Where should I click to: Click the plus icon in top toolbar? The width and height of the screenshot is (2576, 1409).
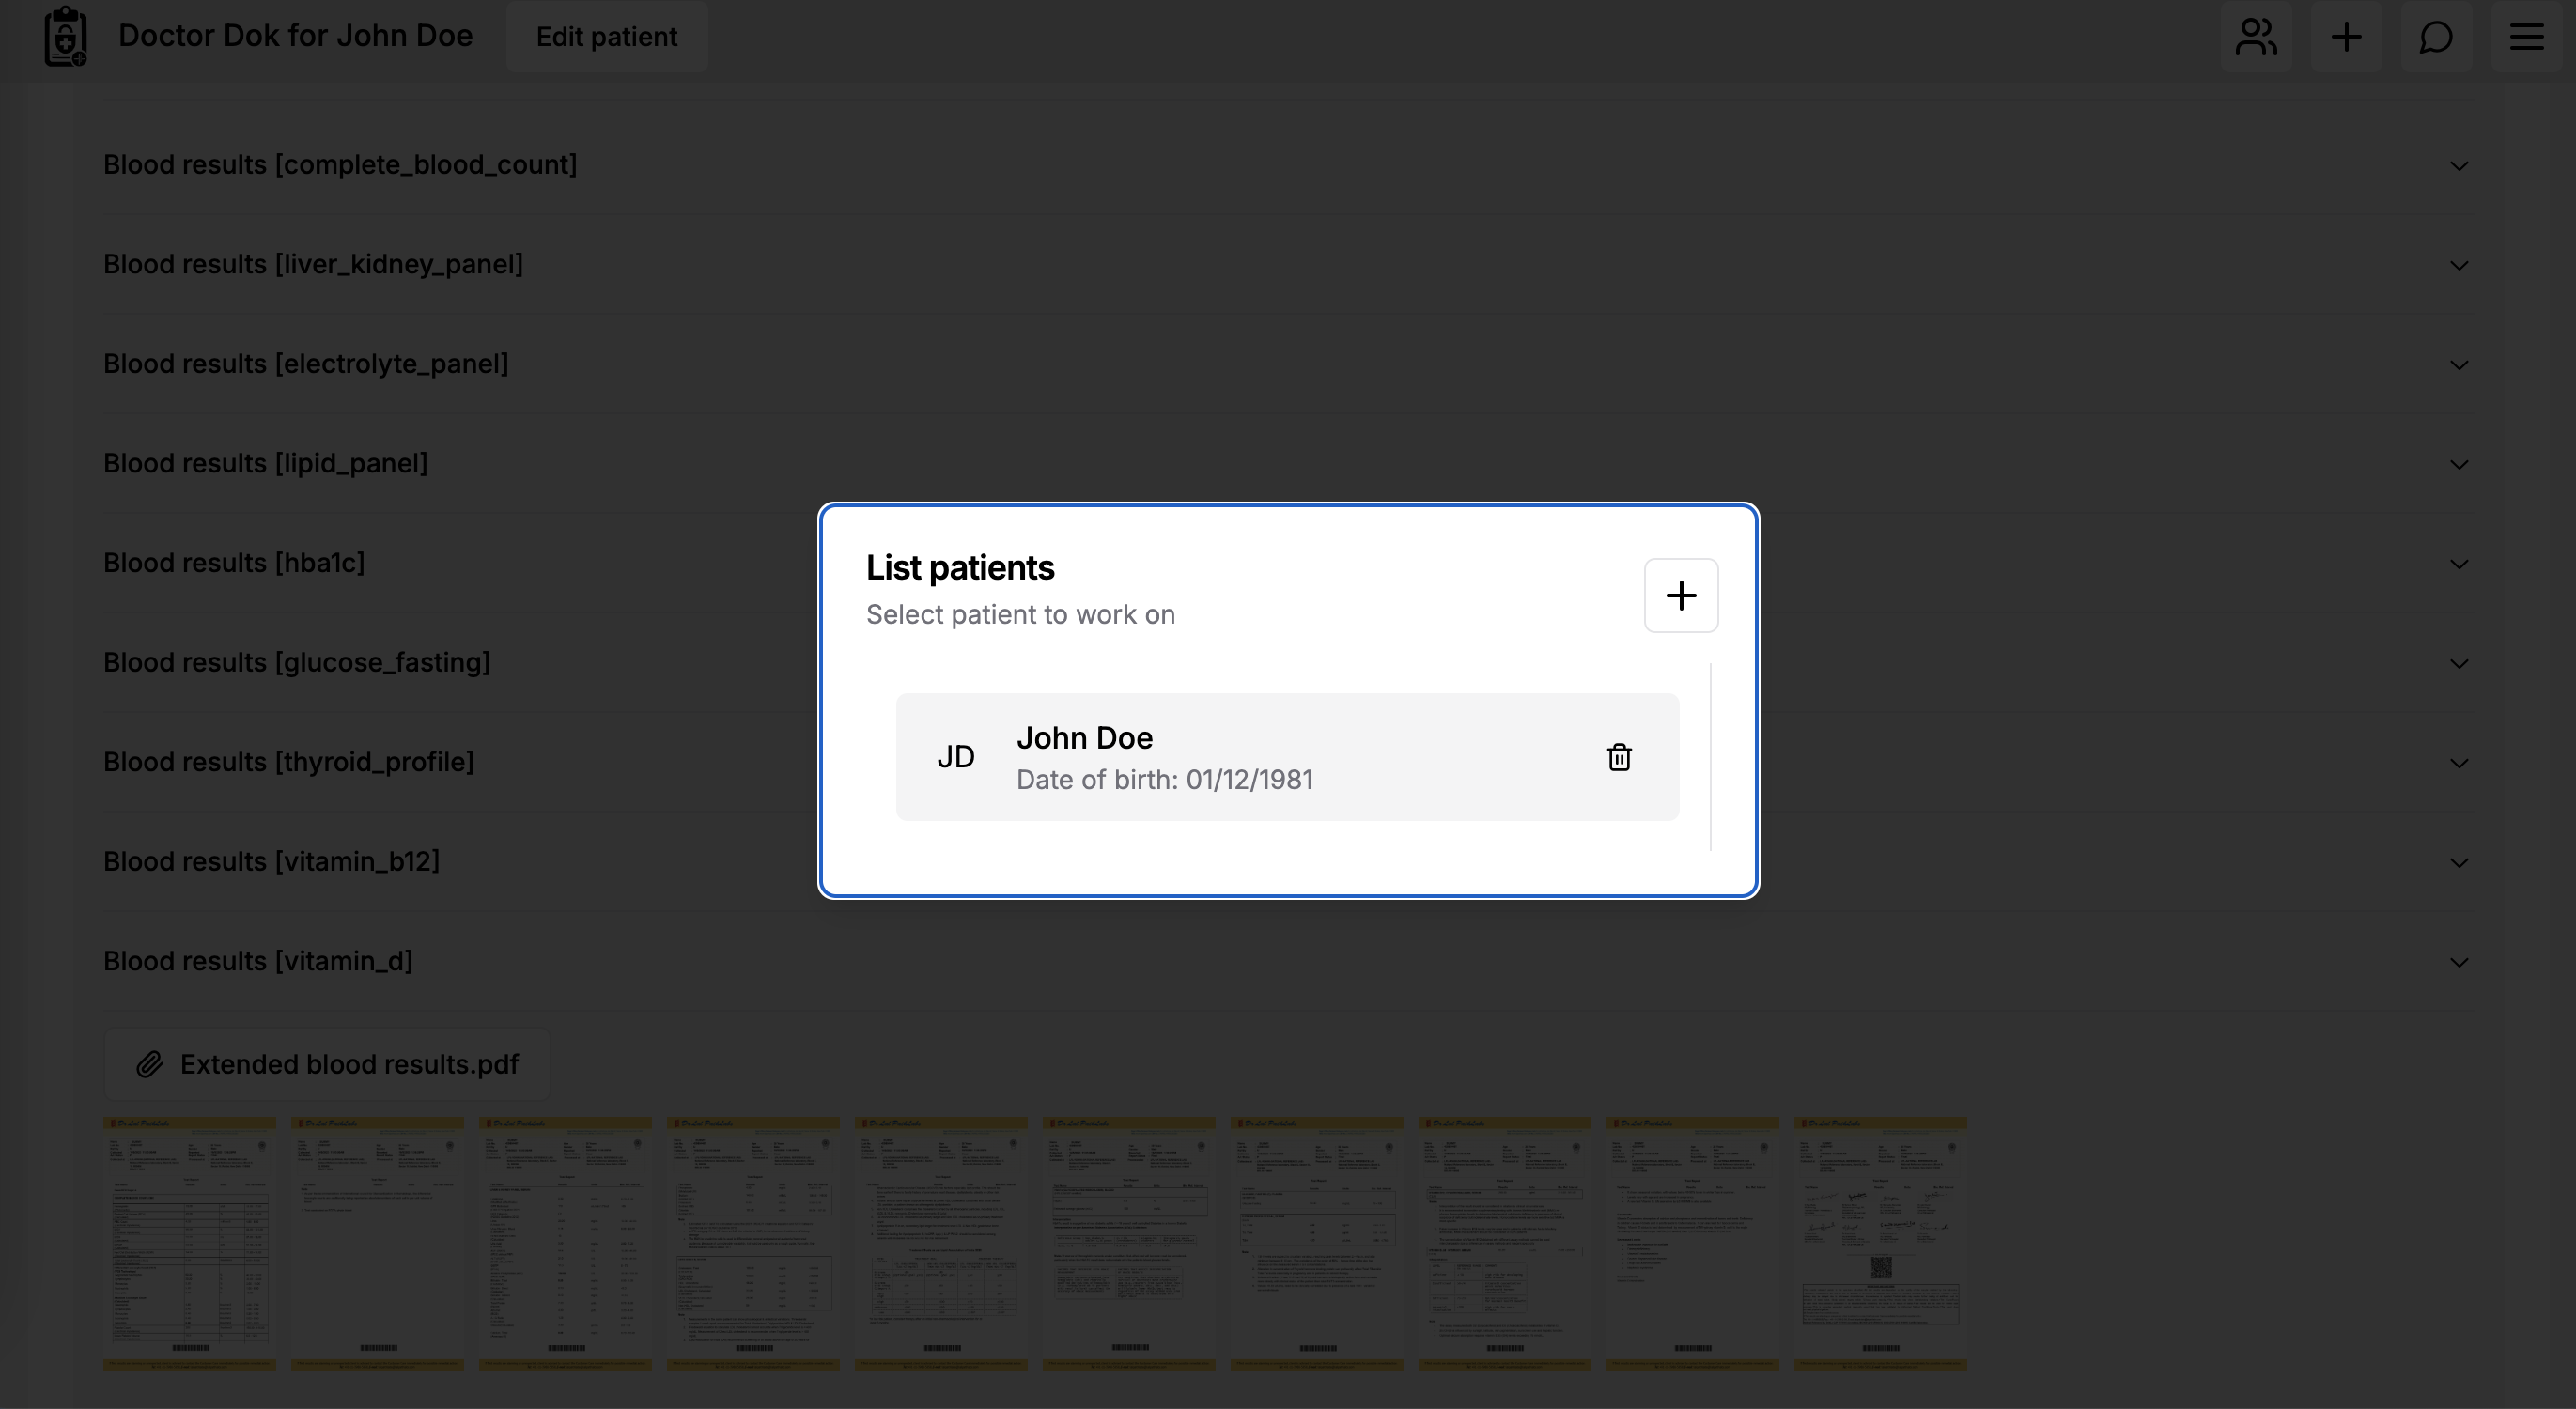(2346, 37)
